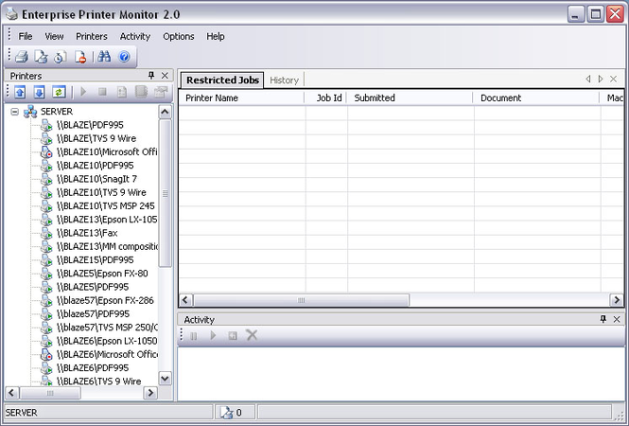The image size is (629, 426).
Task: Sort by Submitted column header
Action: pyautogui.click(x=410, y=98)
